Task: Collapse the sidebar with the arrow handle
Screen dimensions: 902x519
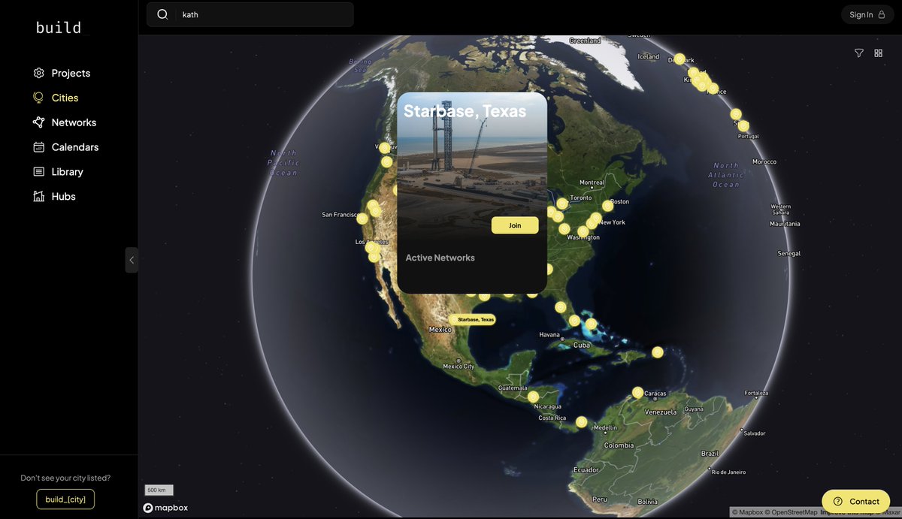Action: (x=132, y=260)
